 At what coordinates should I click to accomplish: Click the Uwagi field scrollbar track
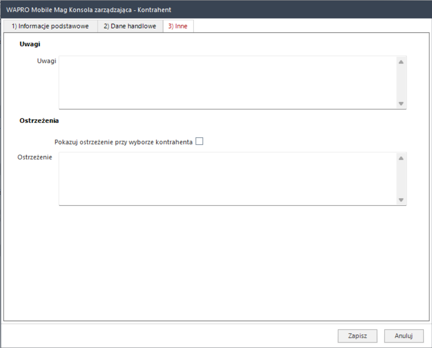click(x=401, y=83)
